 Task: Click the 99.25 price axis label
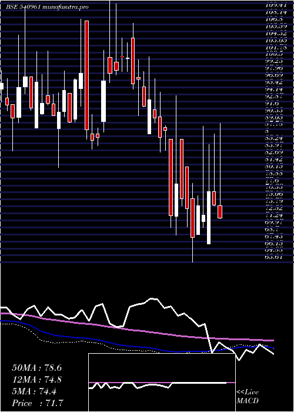tap(274, 61)
